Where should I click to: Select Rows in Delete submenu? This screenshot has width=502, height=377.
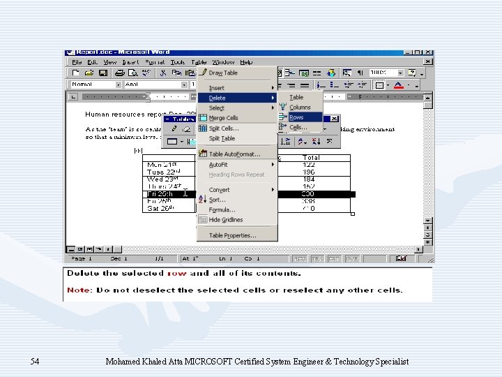[300, 117]
